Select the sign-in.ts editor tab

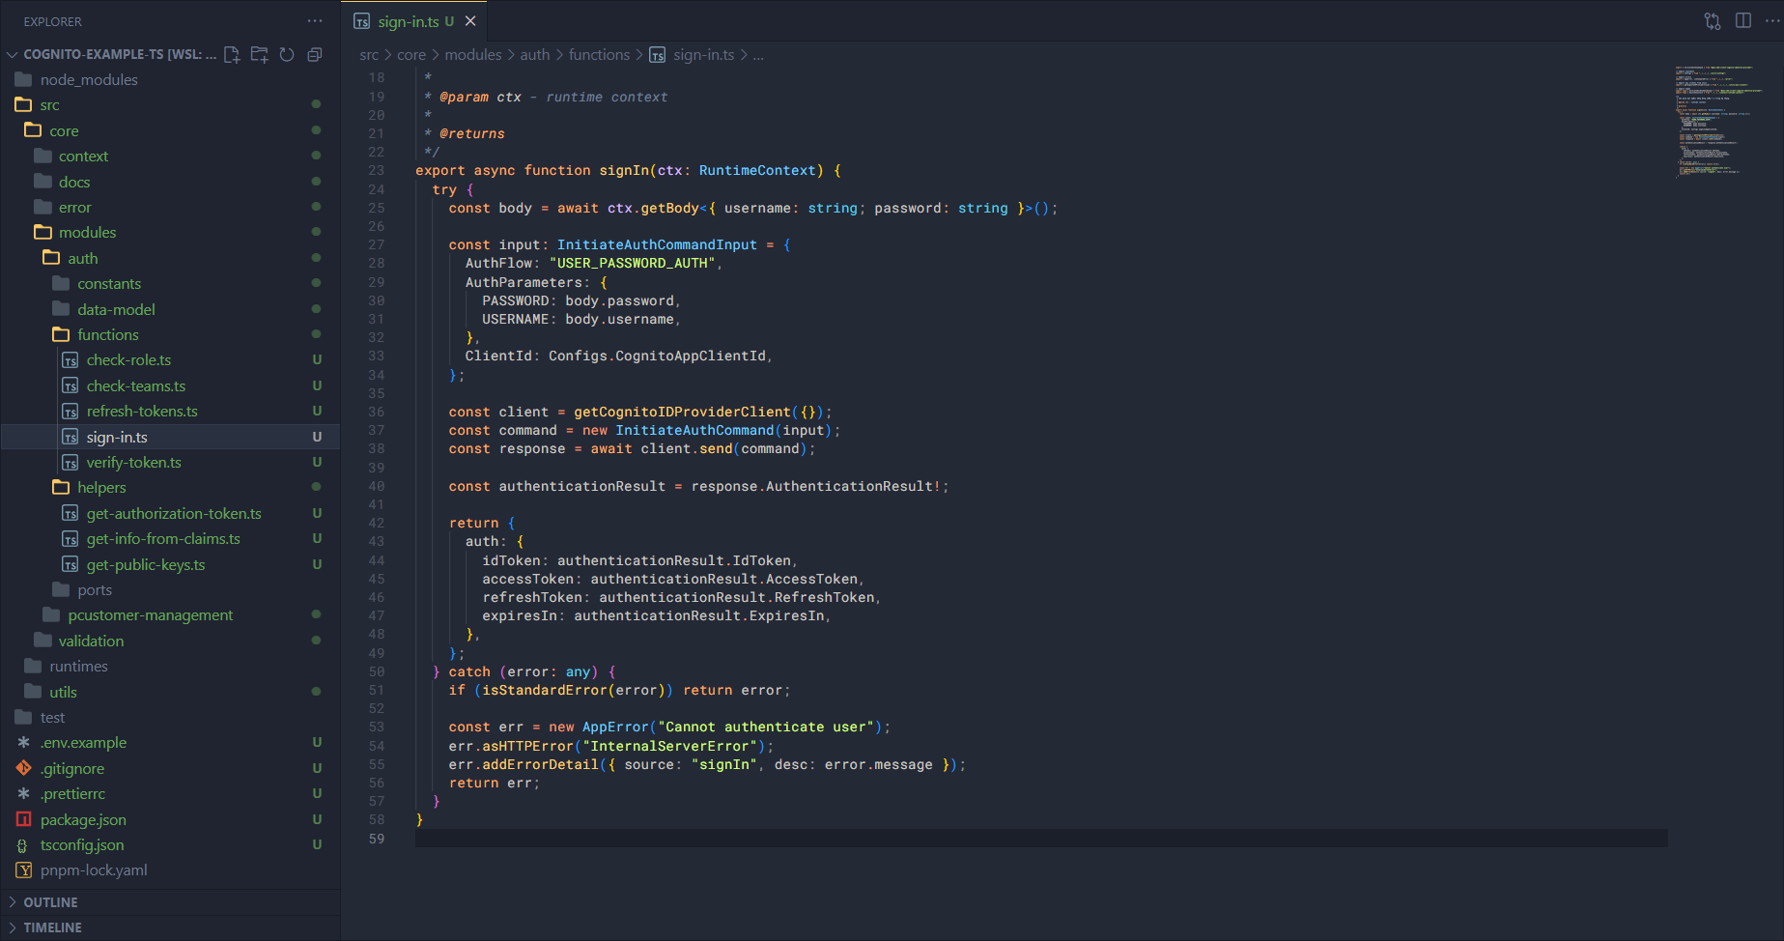click(408, 21)
